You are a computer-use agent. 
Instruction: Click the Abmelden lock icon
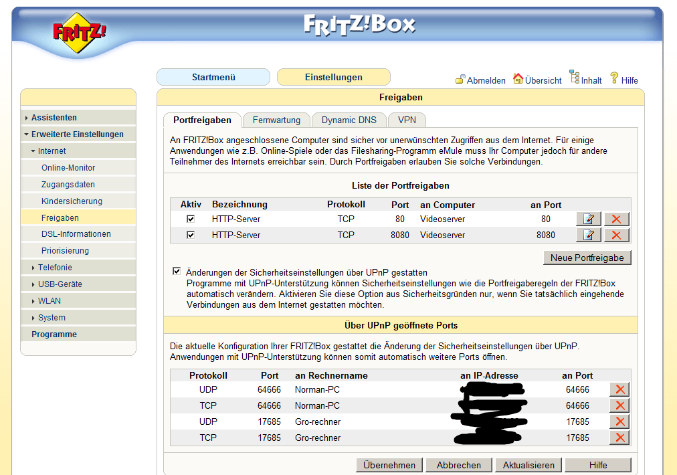[x=460, y=80]
